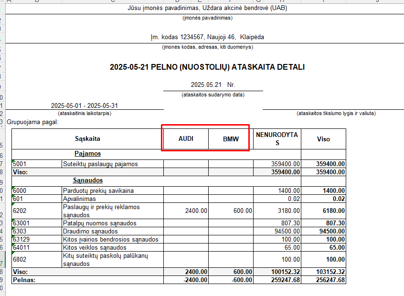Select 'Suteiktų paslaugų pajamos' account name
This screenshot has width=404, height=296.
tap(113, 164)
